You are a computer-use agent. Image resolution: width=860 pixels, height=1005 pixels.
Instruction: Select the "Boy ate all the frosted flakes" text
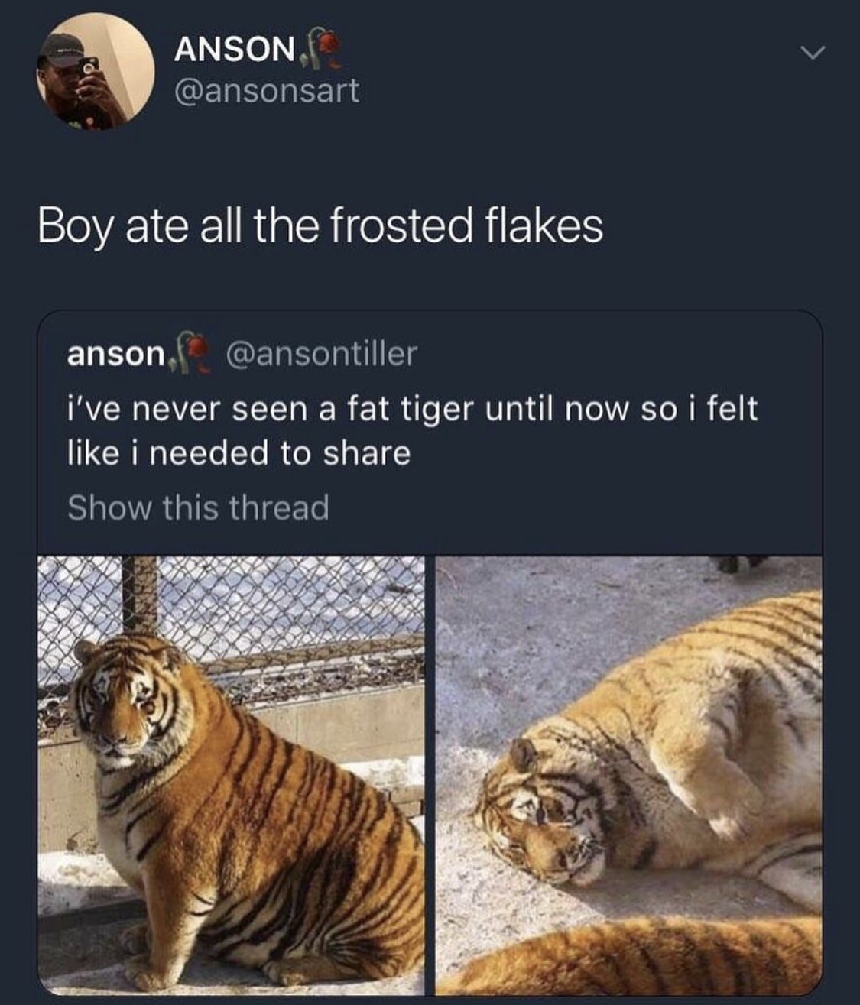click(x=320, y=226)
